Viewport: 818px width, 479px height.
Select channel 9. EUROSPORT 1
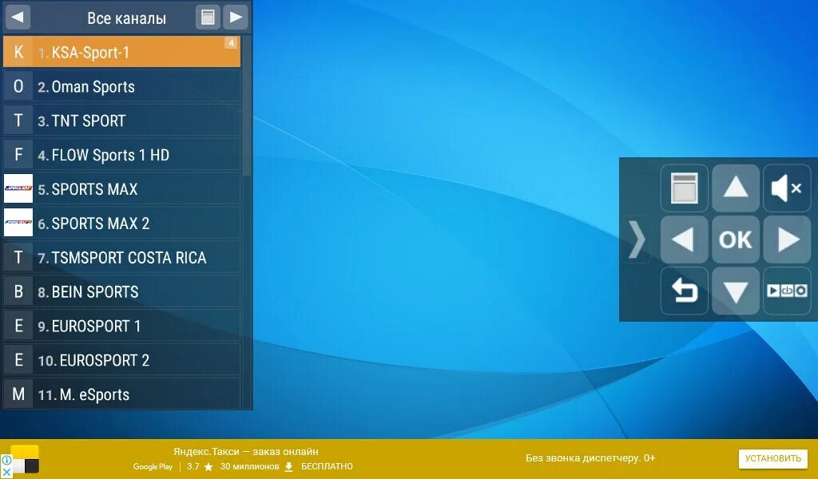(121, 326)
